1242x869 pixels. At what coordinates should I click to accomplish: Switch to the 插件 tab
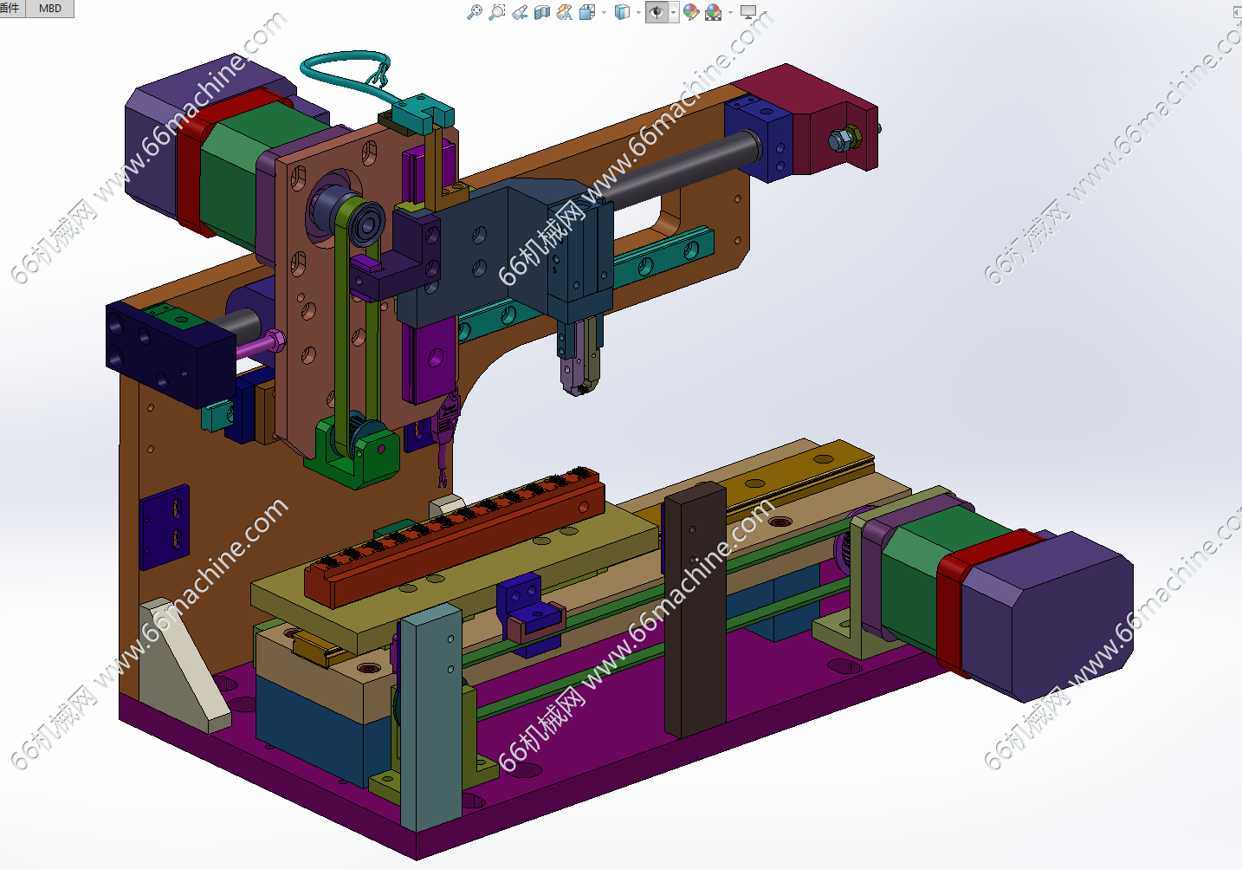10,8
